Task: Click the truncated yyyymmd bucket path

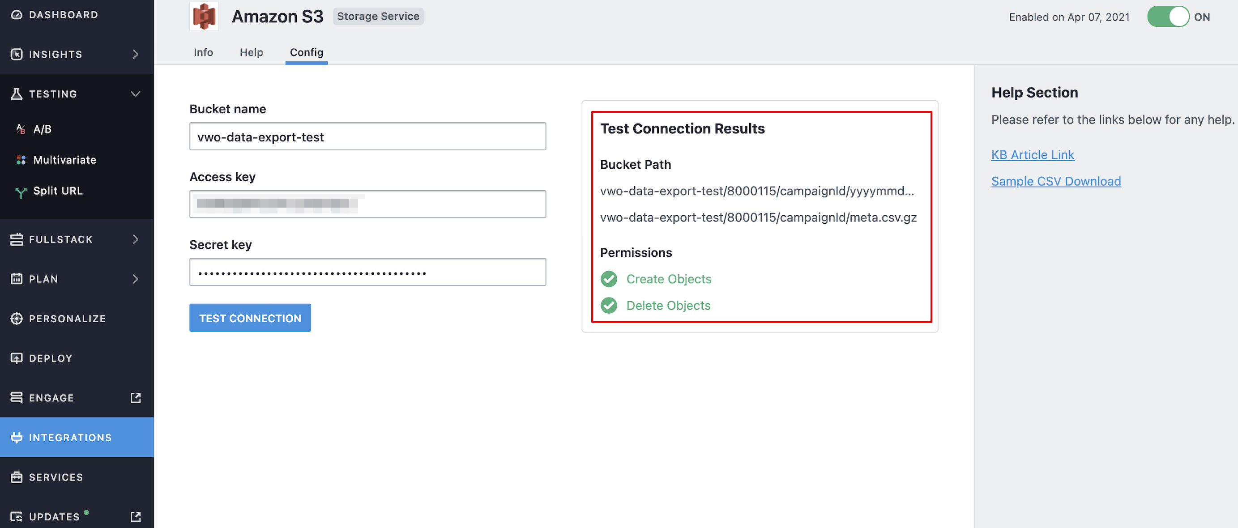Action: coord(757,191)
